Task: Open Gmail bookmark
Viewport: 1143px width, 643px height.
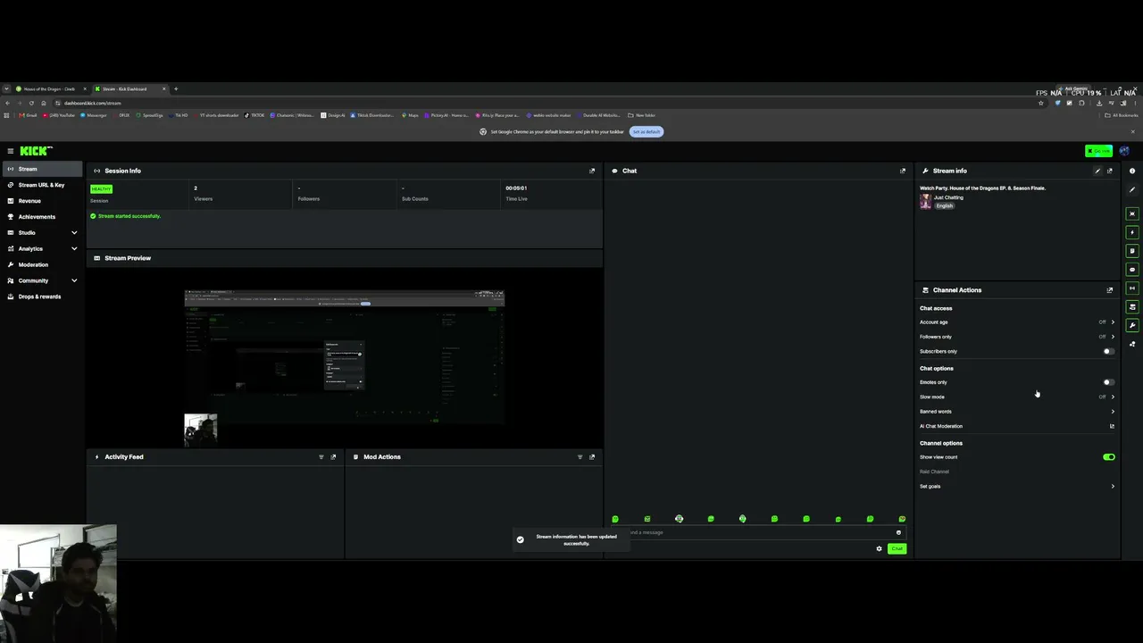Action: pos(29,115)
